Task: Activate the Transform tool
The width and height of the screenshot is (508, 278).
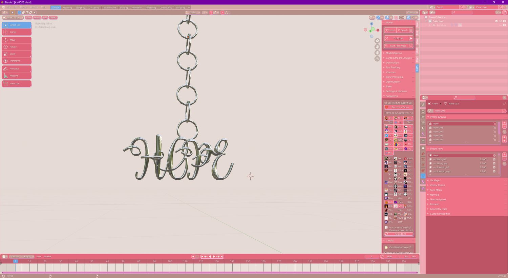Action: click(x=17, y=61)
